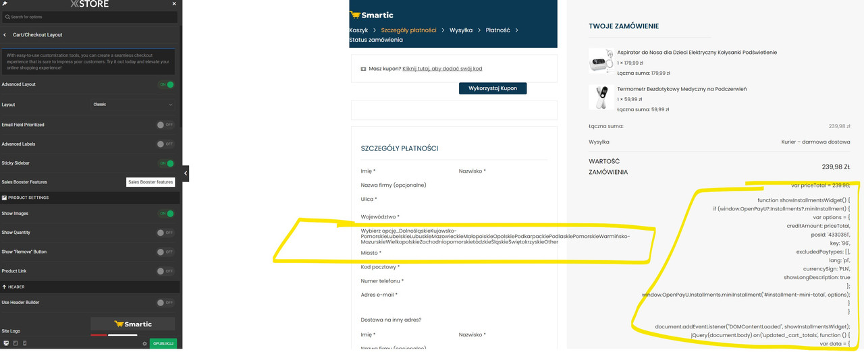Screen dimensions: 864x352
Task: Click 'Dostawa na inny adres?' label
Action: point(391,320)
